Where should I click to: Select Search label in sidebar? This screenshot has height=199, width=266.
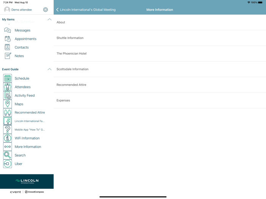[x=20, y=155]
